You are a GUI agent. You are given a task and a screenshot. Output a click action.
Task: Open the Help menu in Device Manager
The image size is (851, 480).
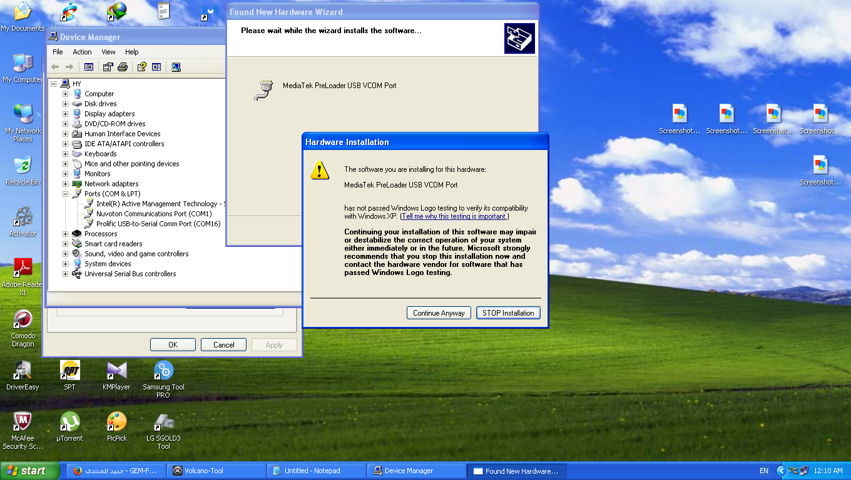click(x=131, y=52)
